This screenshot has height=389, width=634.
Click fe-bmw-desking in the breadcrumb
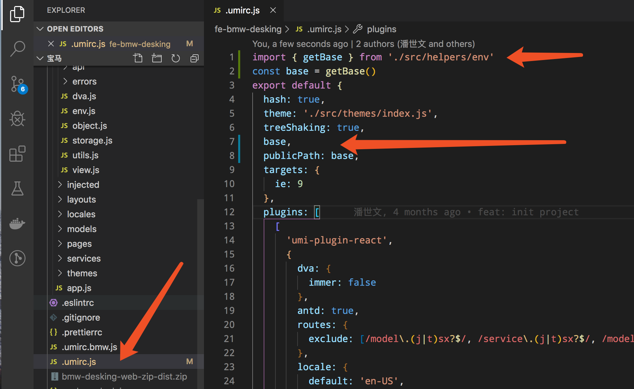(x=248, y=29)
